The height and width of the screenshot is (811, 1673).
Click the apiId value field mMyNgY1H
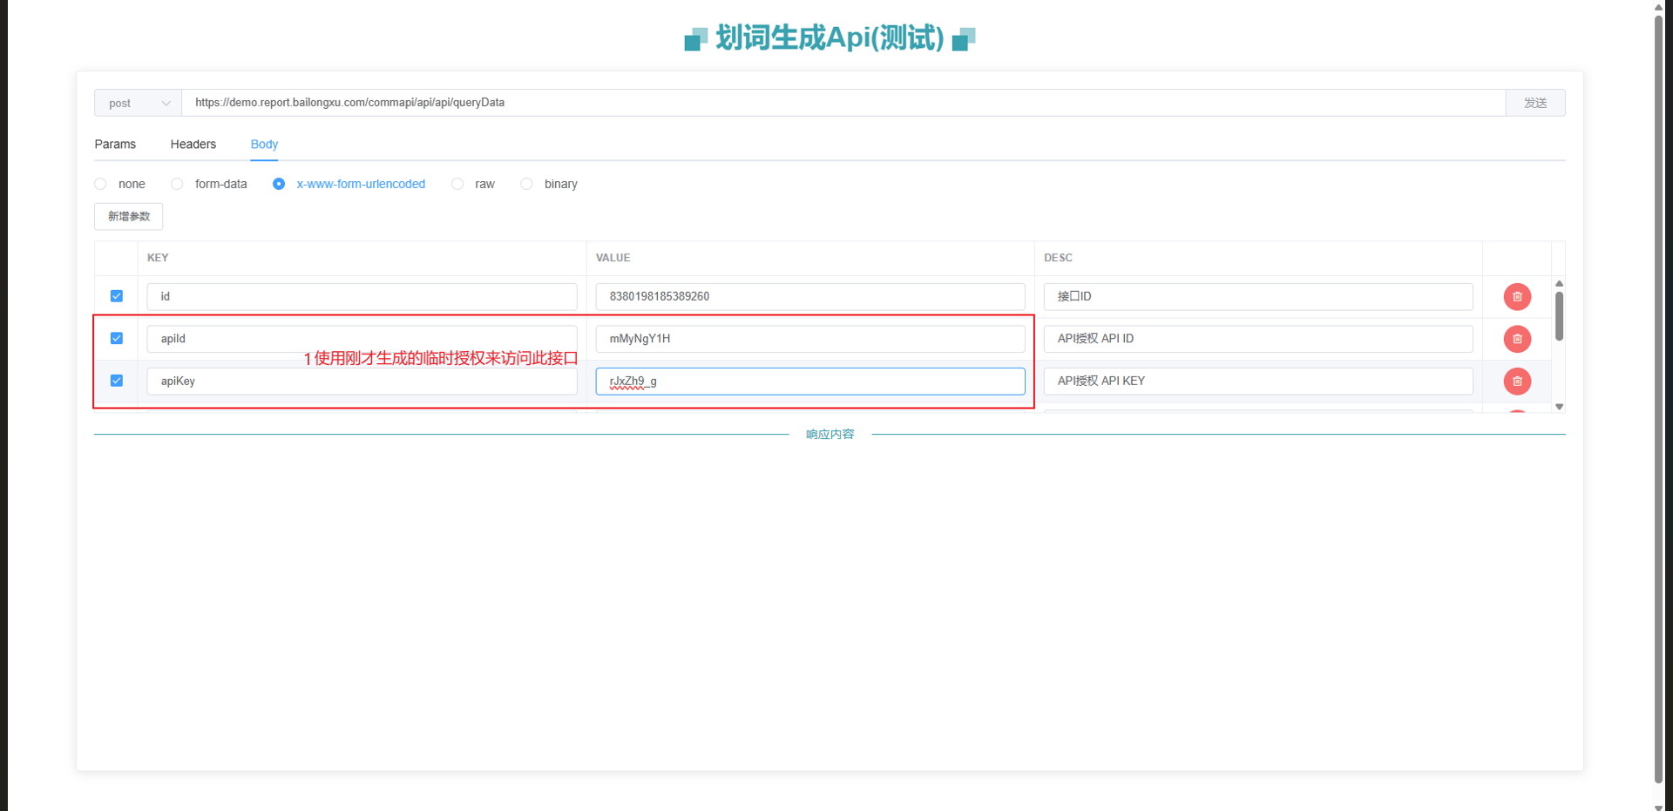809,339
